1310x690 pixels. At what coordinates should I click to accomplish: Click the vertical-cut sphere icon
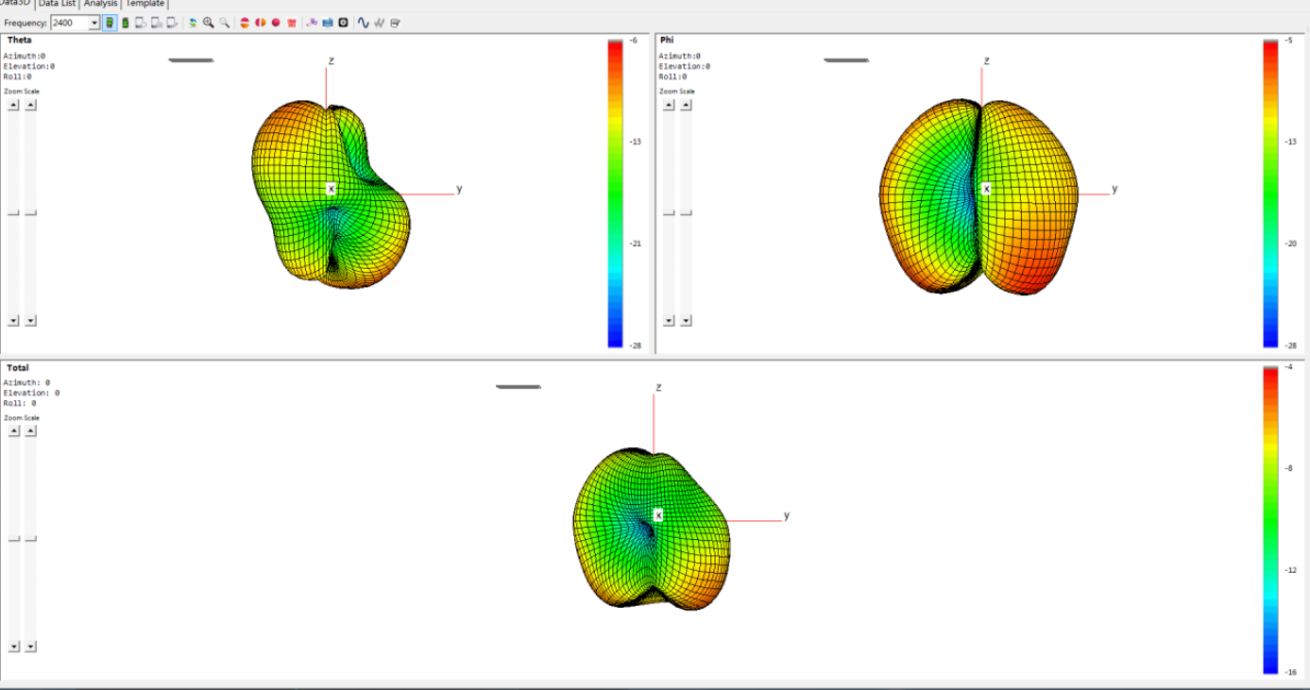pyautogui.click(x=260, y=23)
